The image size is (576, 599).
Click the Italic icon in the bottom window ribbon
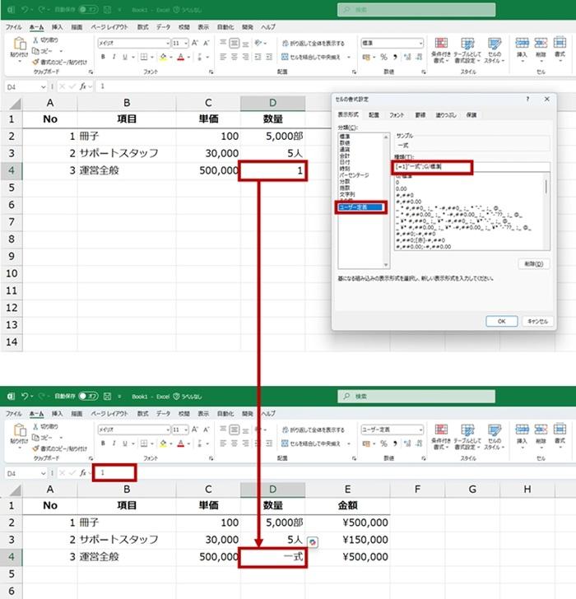tap(115, 443)
